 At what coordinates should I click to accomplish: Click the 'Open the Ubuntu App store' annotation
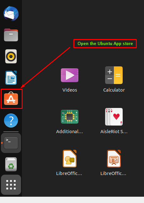105,44
